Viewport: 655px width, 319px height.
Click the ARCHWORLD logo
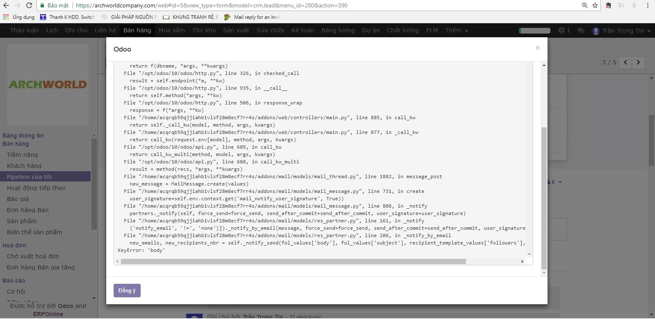pyautogui.click(x=48, y=84)
